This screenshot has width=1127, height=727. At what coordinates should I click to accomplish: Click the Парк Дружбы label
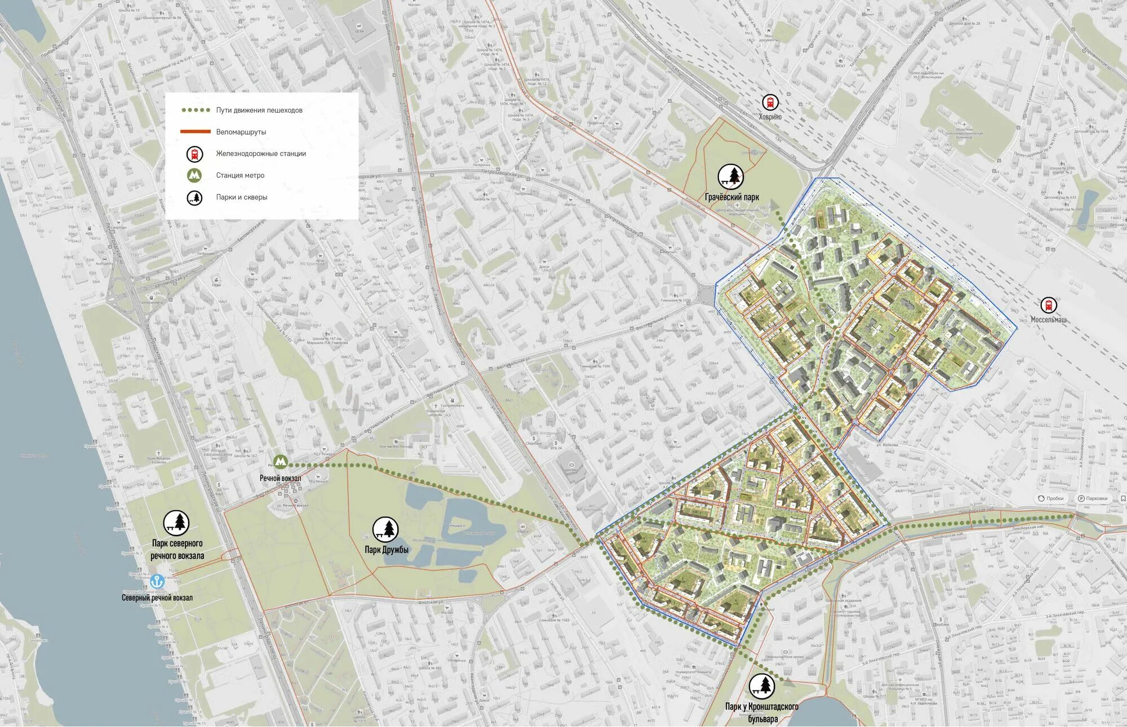386,550
